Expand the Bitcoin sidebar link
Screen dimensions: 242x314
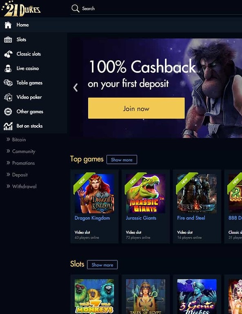16,139
